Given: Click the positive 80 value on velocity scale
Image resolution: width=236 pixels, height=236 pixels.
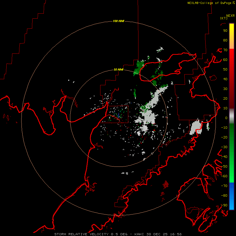Looking at the screenshot, I should coord(225,40).
